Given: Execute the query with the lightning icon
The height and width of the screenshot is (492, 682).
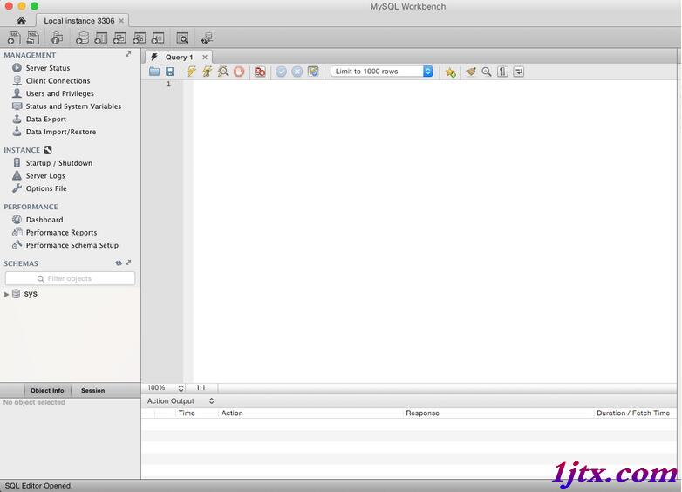Looking at the screenshot, I should (191, 72).
